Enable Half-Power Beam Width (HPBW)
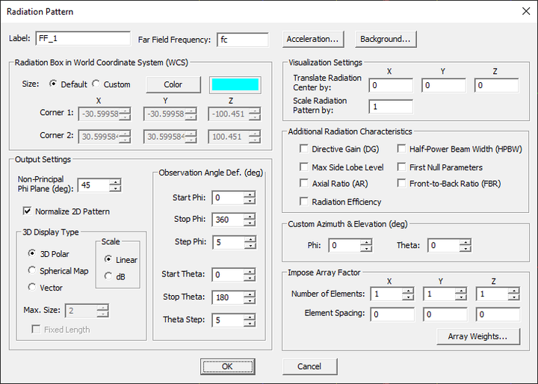This screenshot has height=384, width=538. tap(401, 149)
